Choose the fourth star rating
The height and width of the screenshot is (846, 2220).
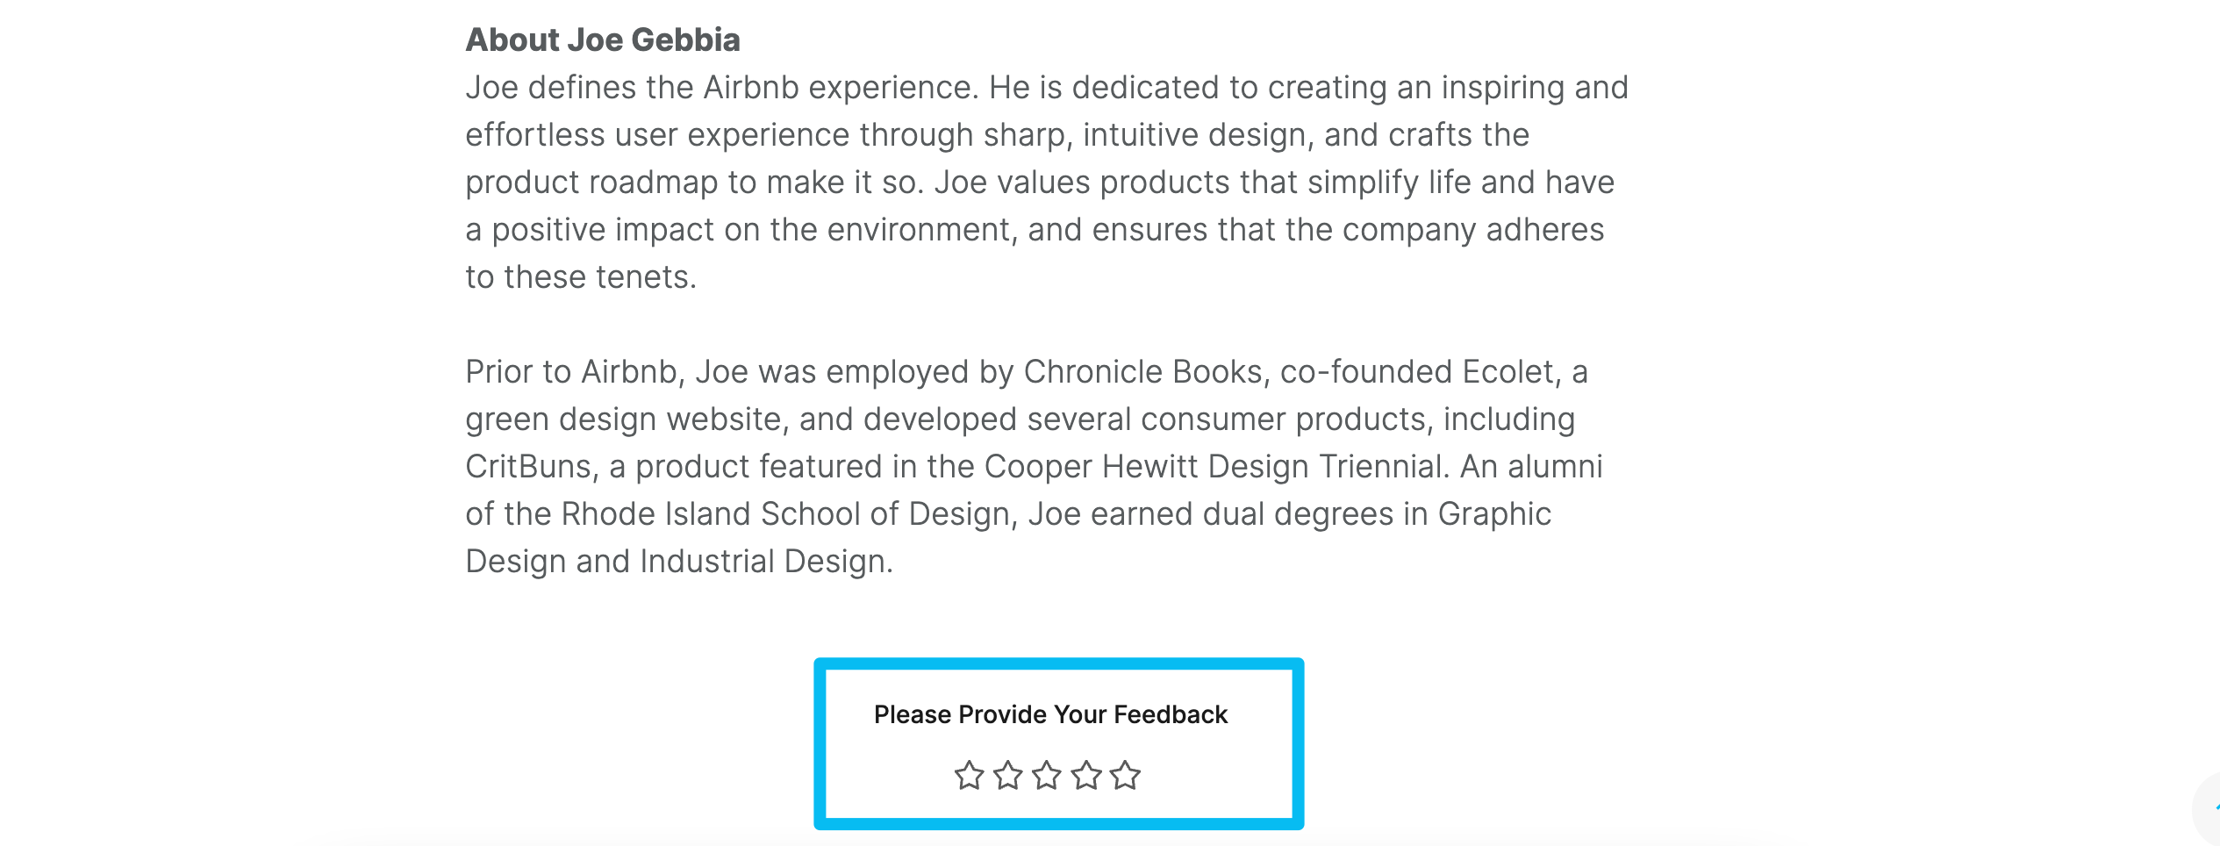[1086, 776]
